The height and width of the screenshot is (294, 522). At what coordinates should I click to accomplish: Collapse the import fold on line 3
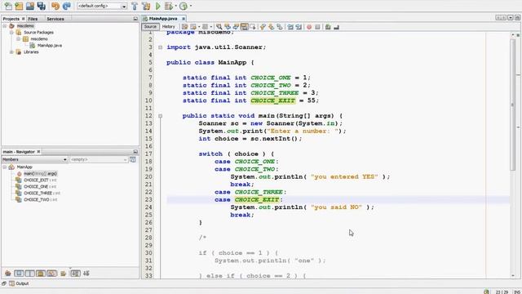pyautogui.click(x=160, y=47)
